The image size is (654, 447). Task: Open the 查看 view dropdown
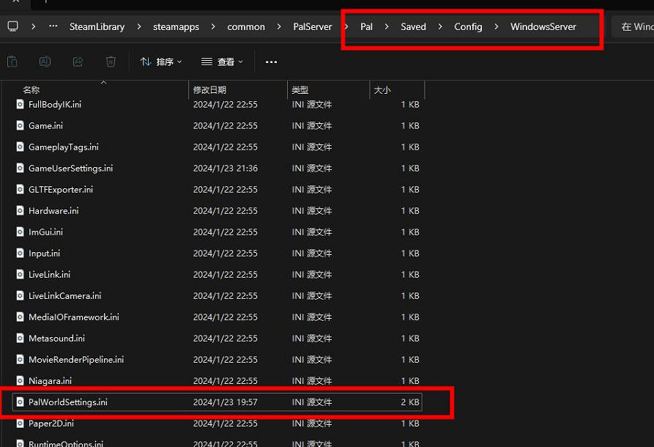[221, 62]
